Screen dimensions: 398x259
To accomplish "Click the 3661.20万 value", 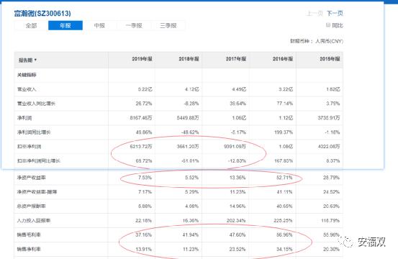I will (188, 147).
